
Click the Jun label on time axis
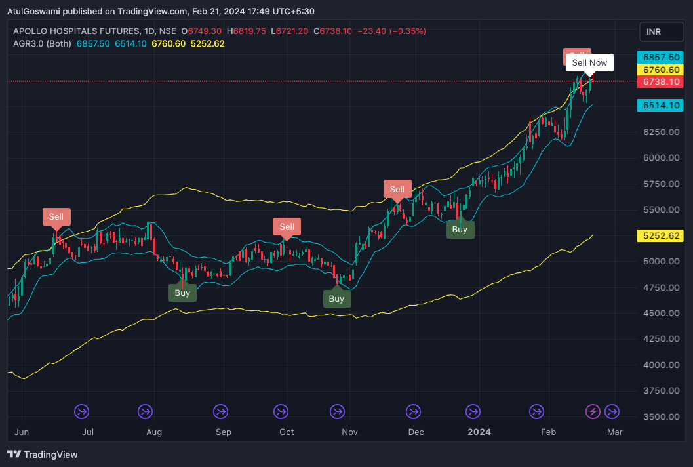point(22,432)
